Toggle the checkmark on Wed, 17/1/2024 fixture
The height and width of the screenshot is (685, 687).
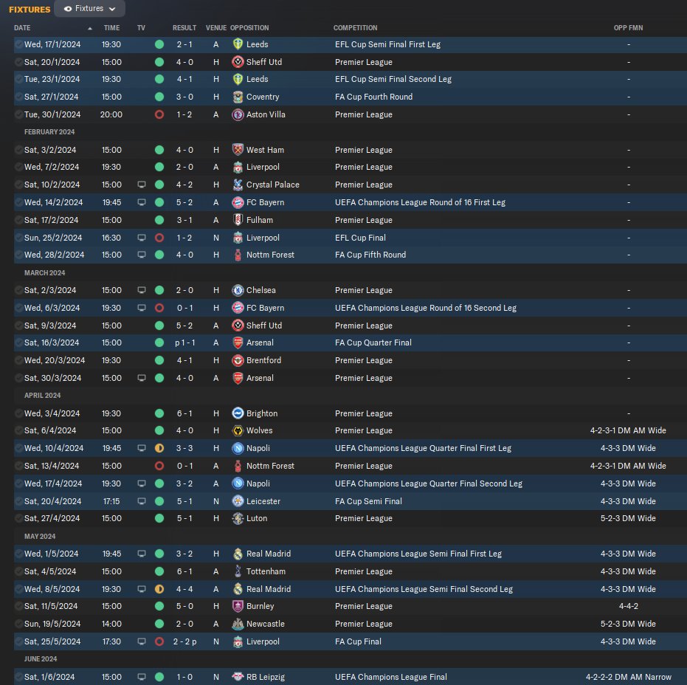tap(19, 44)
